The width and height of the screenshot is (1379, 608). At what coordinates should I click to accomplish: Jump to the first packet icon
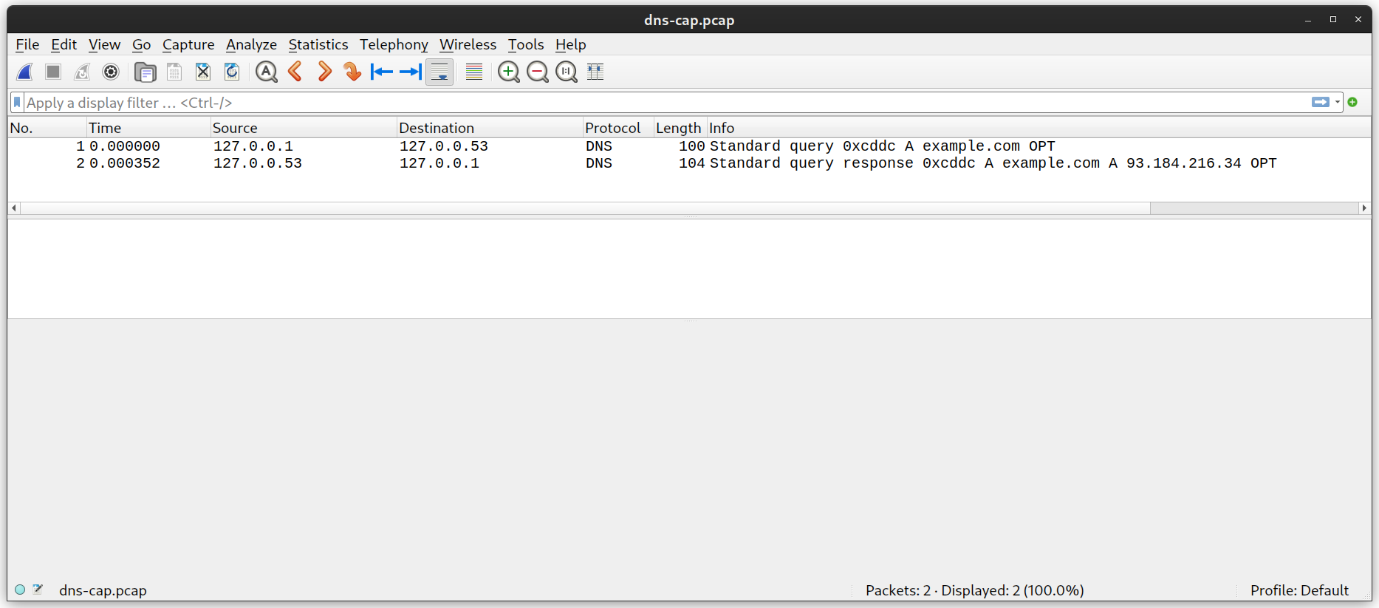[381, 72]
